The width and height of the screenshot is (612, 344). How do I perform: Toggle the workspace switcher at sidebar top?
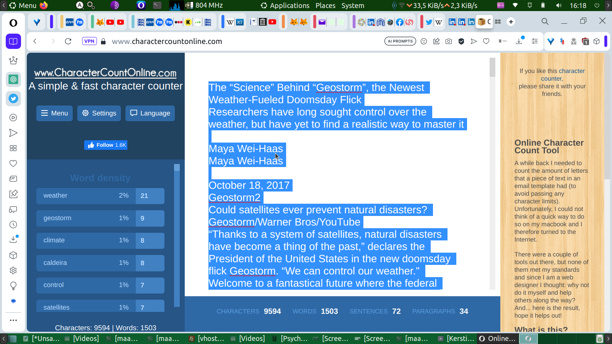(x=13, y=41)
